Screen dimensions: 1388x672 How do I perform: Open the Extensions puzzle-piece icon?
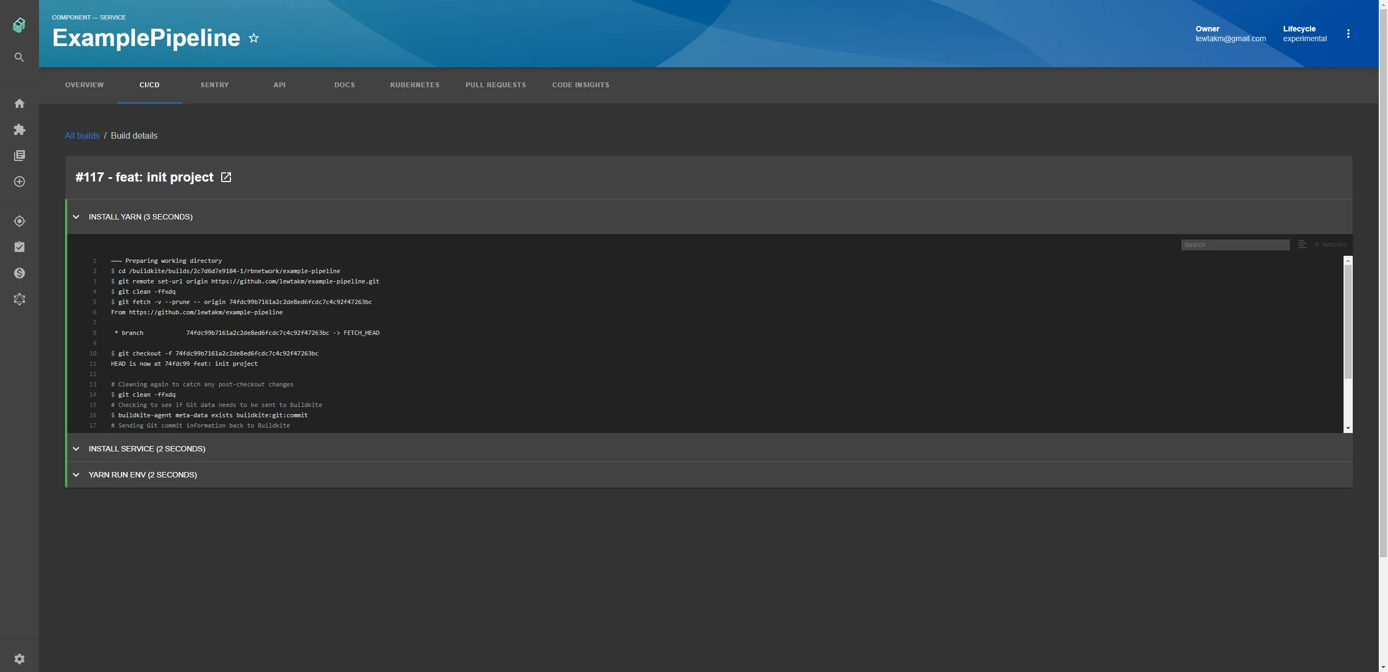(20, 129)
